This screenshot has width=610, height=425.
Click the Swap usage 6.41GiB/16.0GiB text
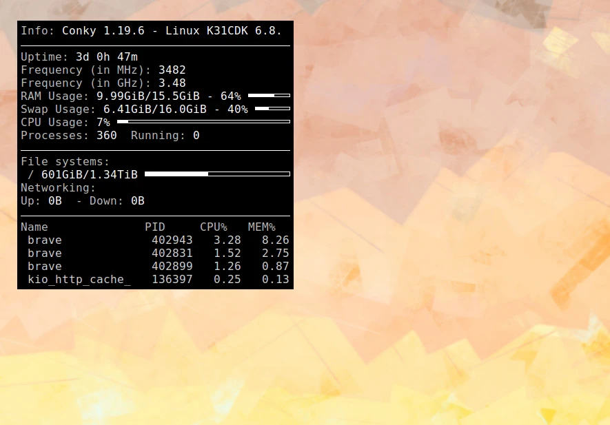(x=155, y=110)
